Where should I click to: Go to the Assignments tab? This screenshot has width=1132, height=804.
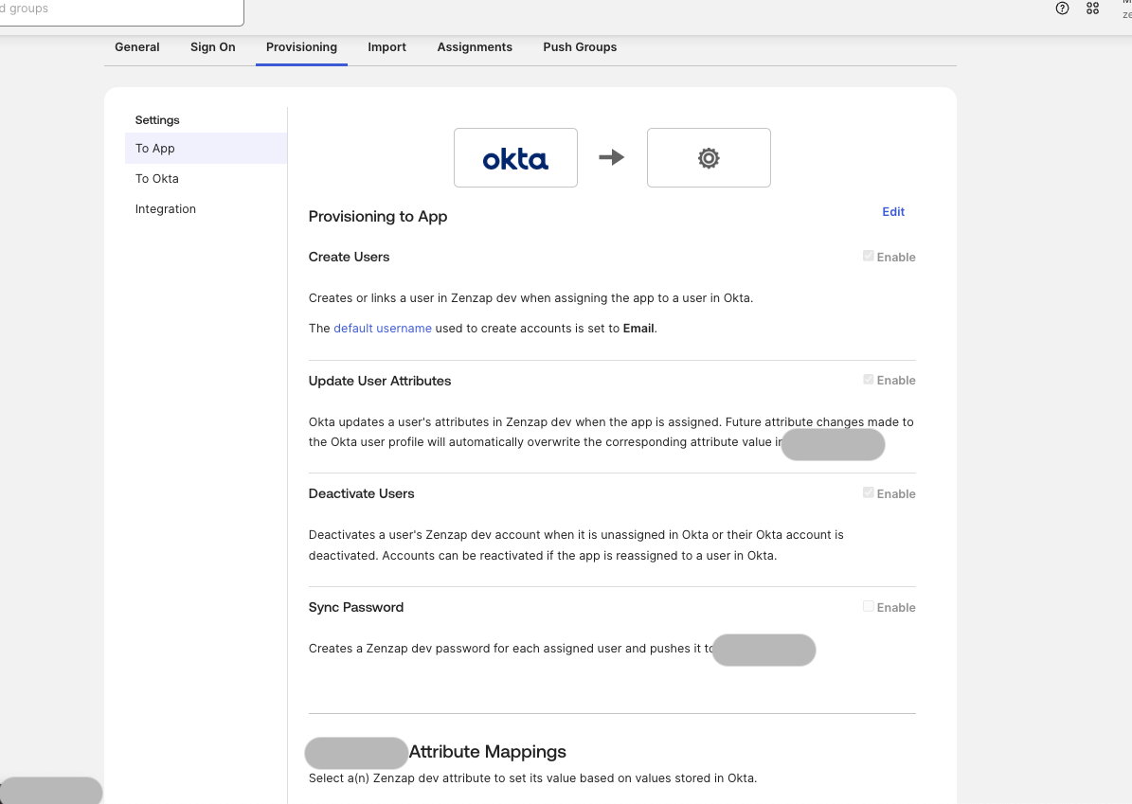(x=475, y=47)
